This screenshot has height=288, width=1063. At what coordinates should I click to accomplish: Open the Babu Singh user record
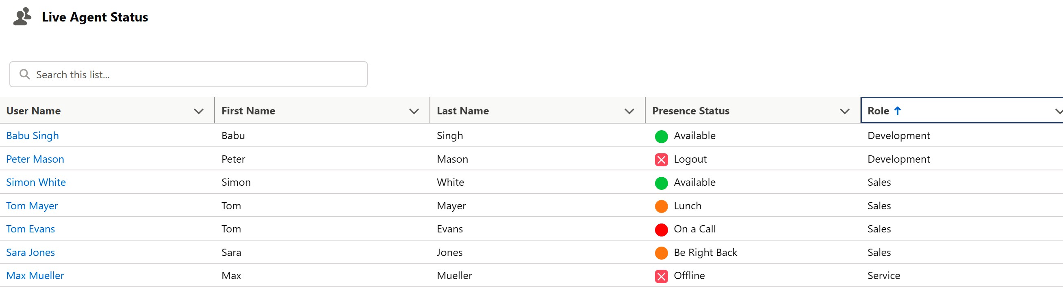point(32,135)
